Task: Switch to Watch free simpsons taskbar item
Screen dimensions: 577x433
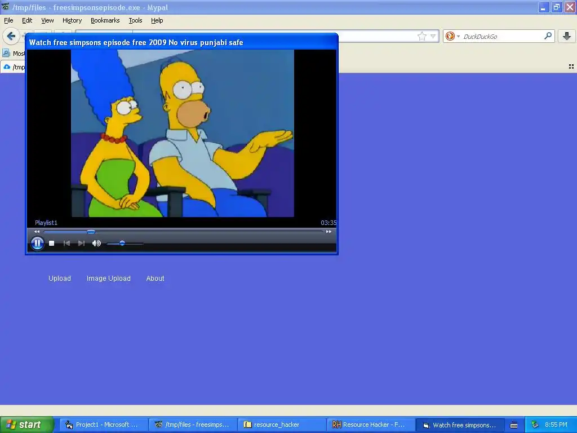Action: [460, 425]
